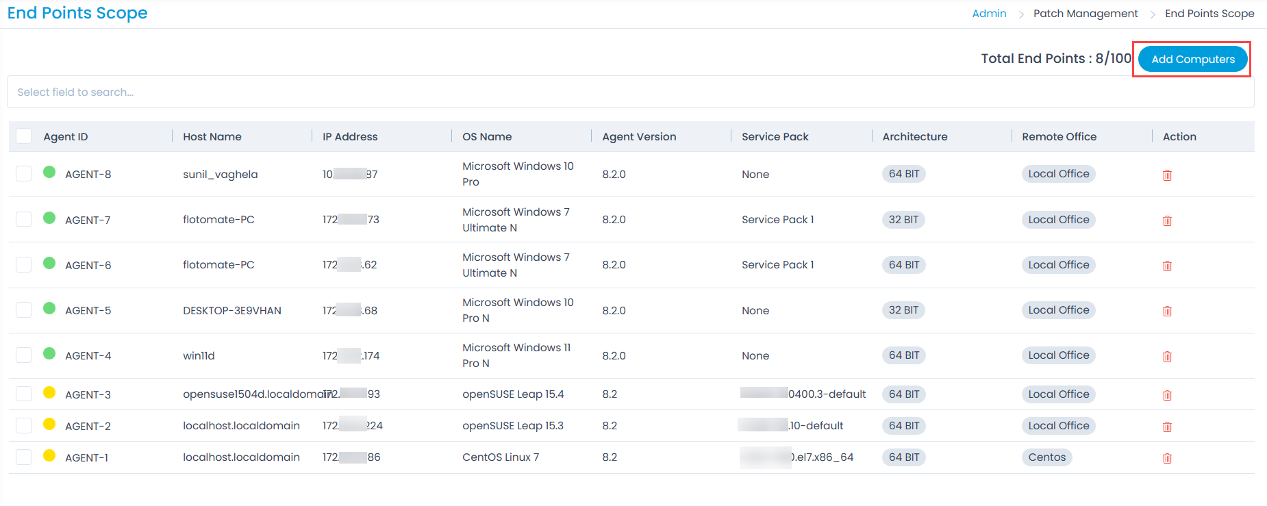Click the 32 BIT badge for AGENT-7
1267x506 pixels.
tap(903, 220)
